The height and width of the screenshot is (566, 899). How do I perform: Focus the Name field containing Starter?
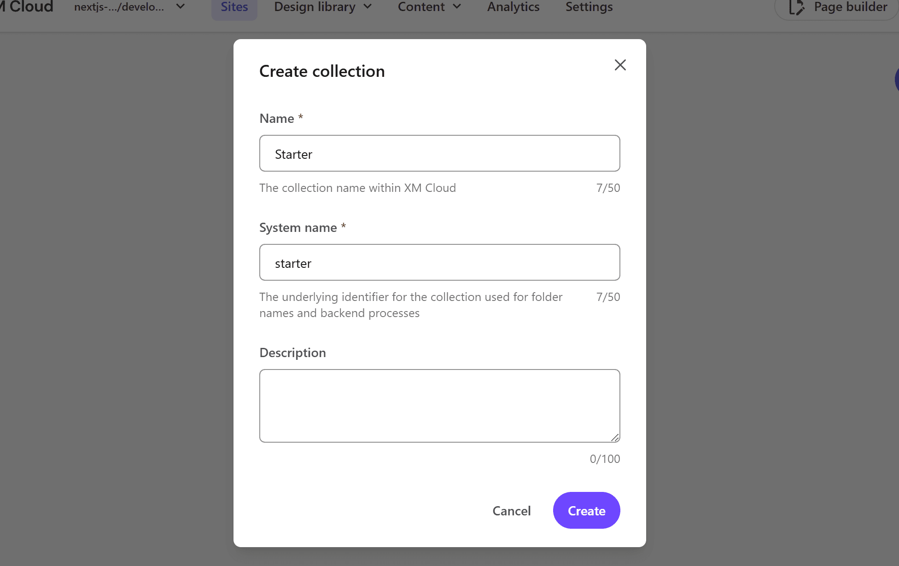click(439, 154)
